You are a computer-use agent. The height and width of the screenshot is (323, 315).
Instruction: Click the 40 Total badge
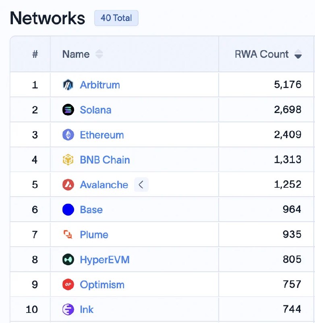pos(116,18)
